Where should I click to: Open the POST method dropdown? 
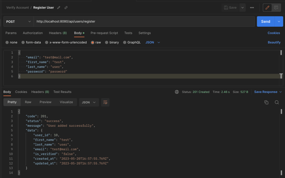19,21
